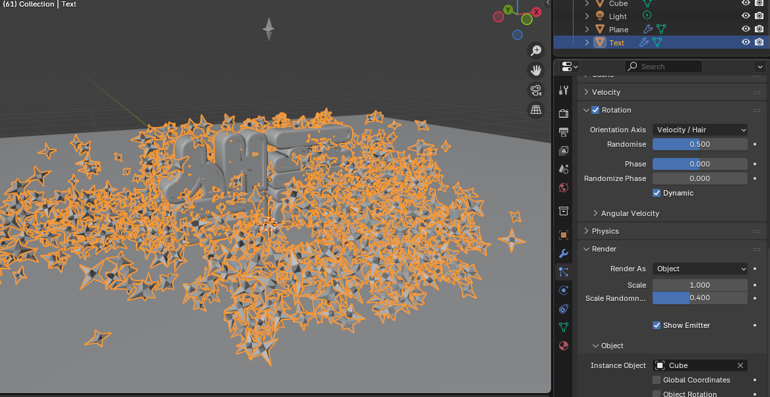The image size is (770, 397).
Task: Open the Orientation Axis dropdown
Action: click(699, 130)
